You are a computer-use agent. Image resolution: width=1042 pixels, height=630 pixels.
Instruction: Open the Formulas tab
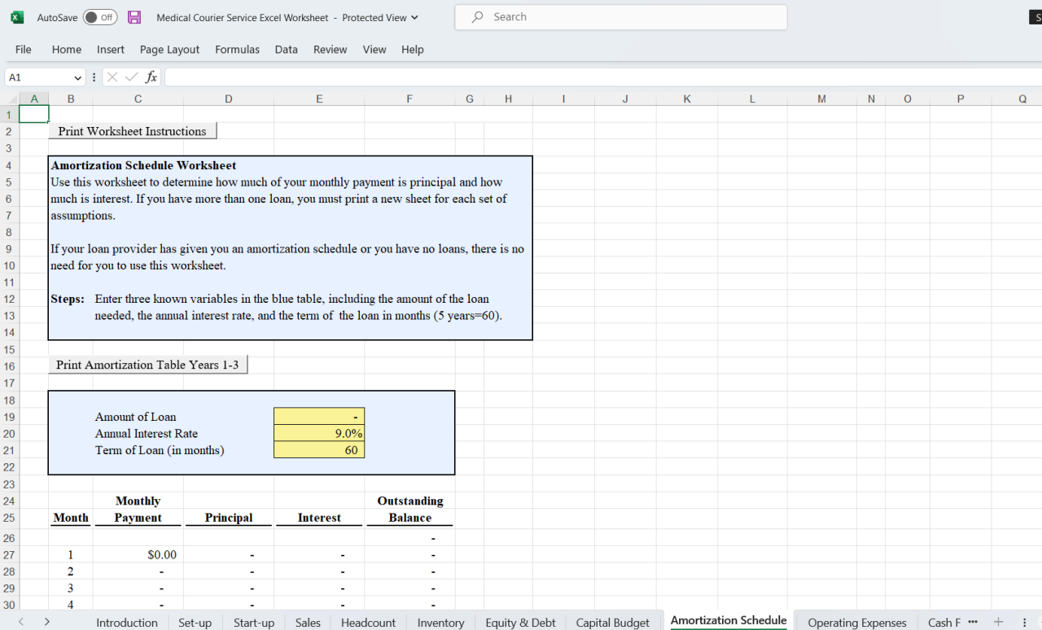[237, 50]
